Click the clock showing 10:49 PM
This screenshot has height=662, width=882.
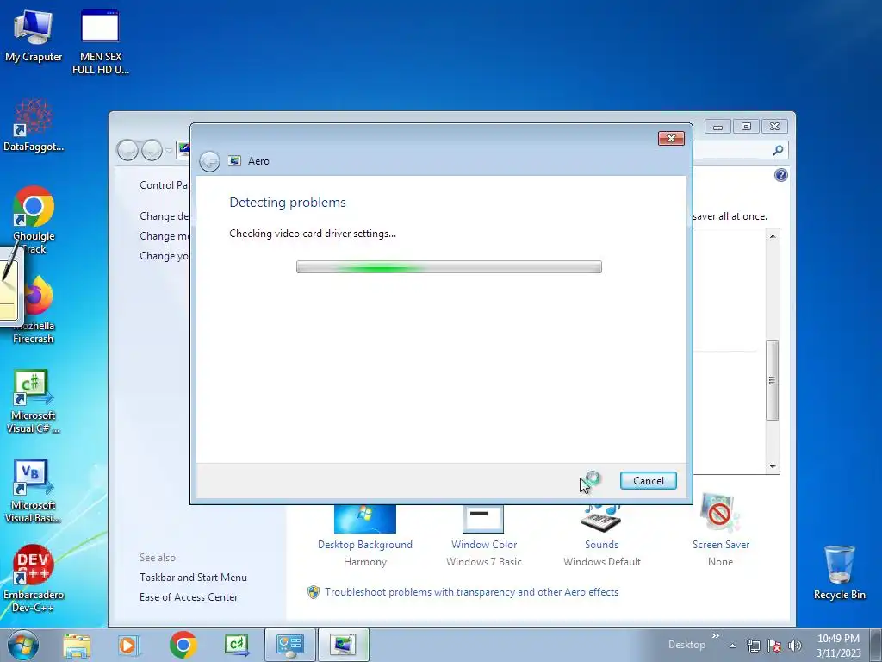pos(838,645)
